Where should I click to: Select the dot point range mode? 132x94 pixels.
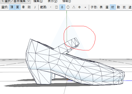click(x=51, y=7)
